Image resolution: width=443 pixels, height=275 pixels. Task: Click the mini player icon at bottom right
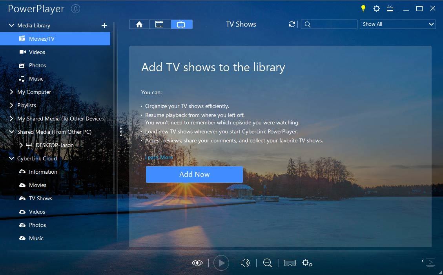430,262
